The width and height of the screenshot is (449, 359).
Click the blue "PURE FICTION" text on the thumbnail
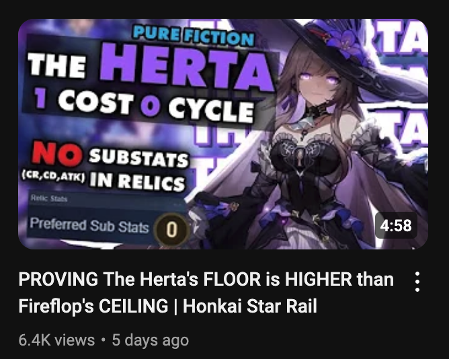pos(194,36)
